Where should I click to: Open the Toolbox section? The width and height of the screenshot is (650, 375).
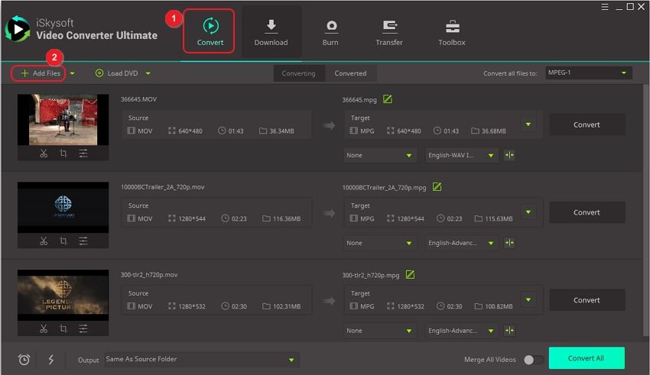(x=451, y=33)
